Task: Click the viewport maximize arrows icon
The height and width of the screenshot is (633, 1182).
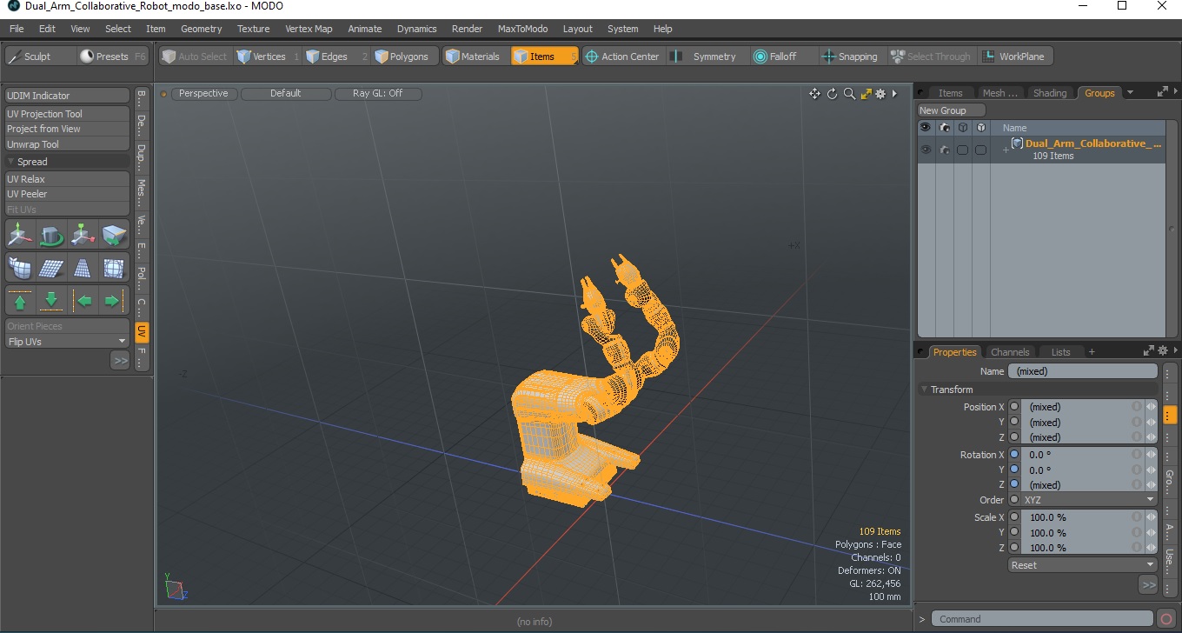Action: coord(866,94)
